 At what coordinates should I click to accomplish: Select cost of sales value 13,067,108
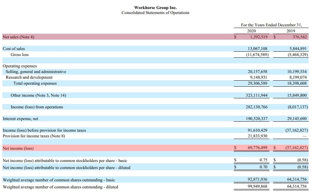pyautogui.click(x=257, y=49)
